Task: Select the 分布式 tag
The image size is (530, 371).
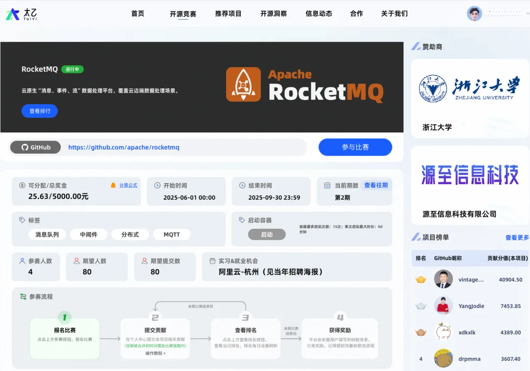Action: pyautogui.click(x=130, y=235)
